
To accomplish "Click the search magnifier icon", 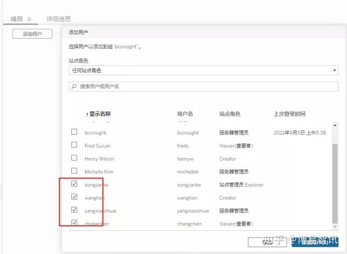I will [x=74, y=86].
